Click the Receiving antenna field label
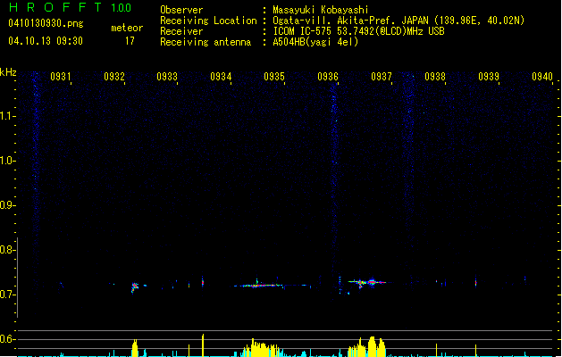Viewport: 562px width, 357px height. click(206, 42)
